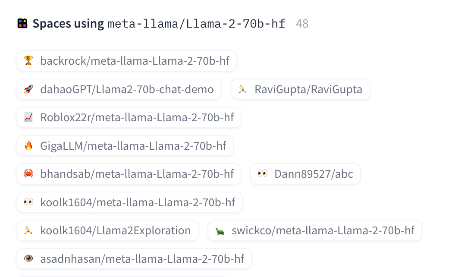Click the eyes emoji beside Dann89527/abc
The image size is (452, 277).
point(263,174)
